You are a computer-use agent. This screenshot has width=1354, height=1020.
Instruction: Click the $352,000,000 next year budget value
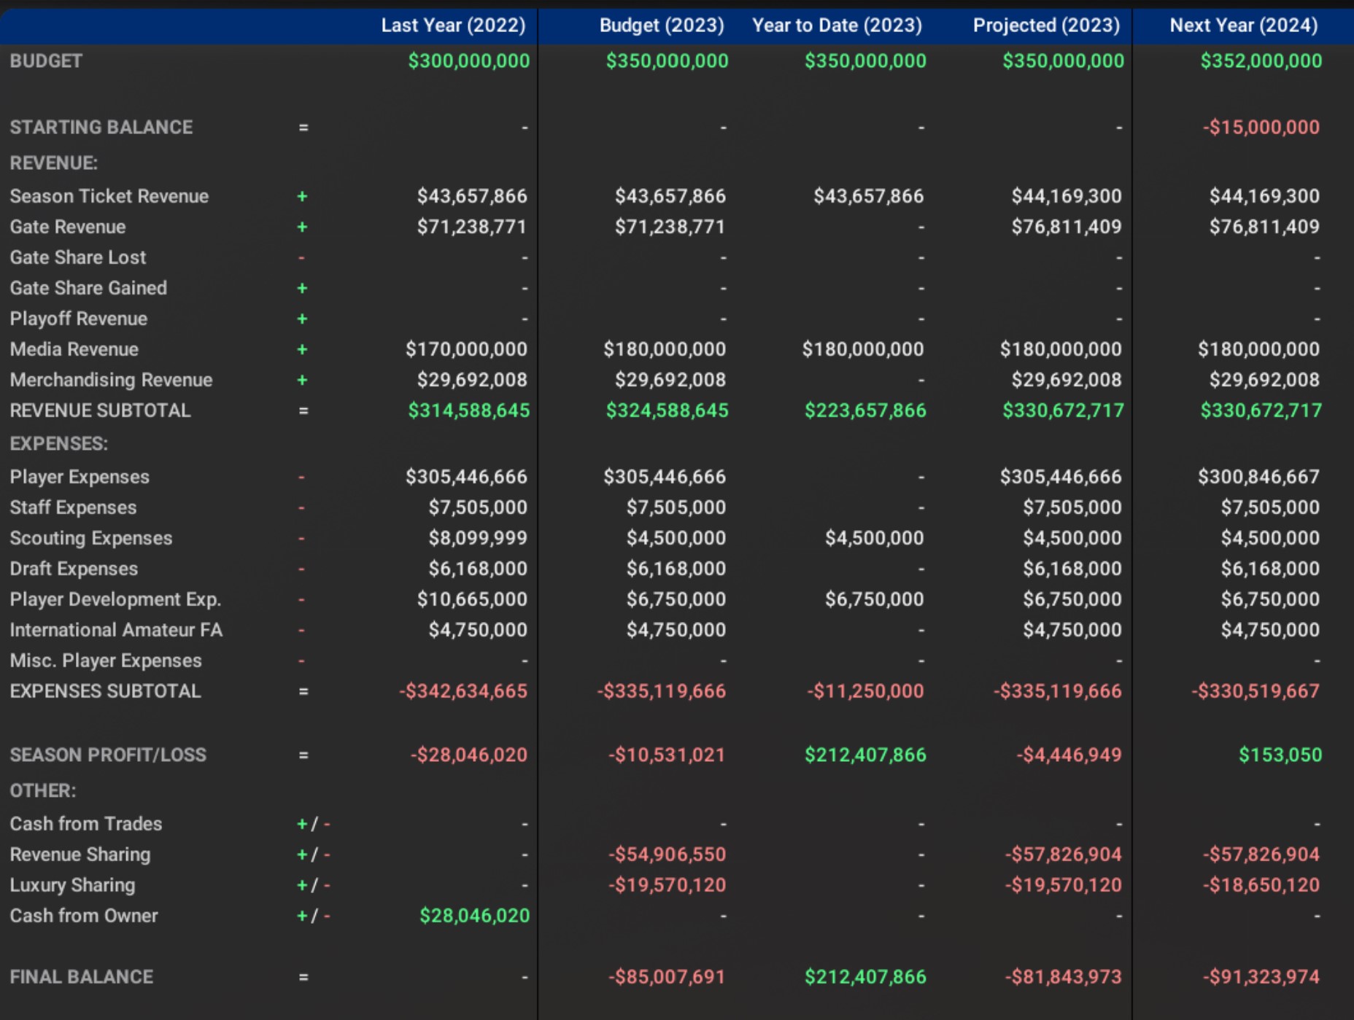(1261, 61)
